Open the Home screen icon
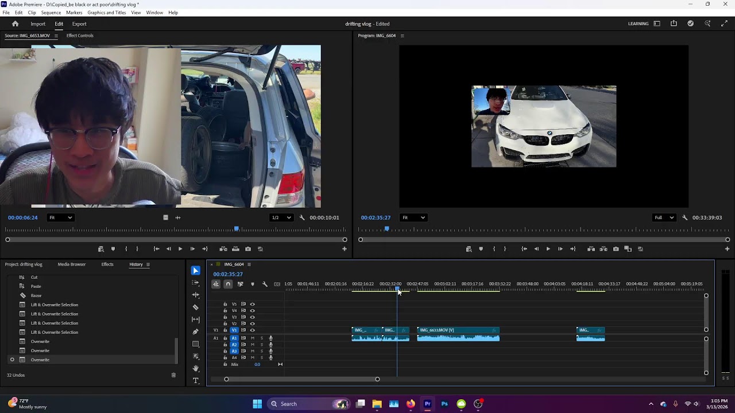 point(16,24)
